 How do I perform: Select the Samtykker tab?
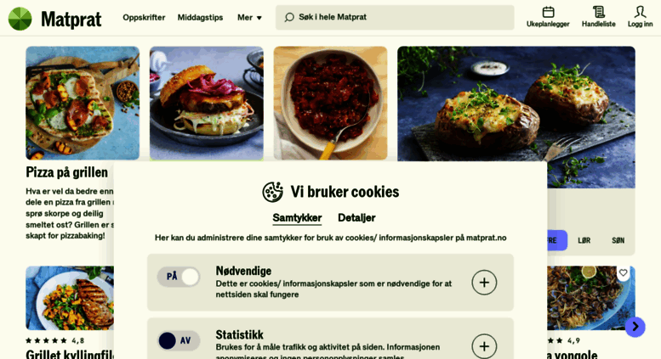(x=297, y=218)
